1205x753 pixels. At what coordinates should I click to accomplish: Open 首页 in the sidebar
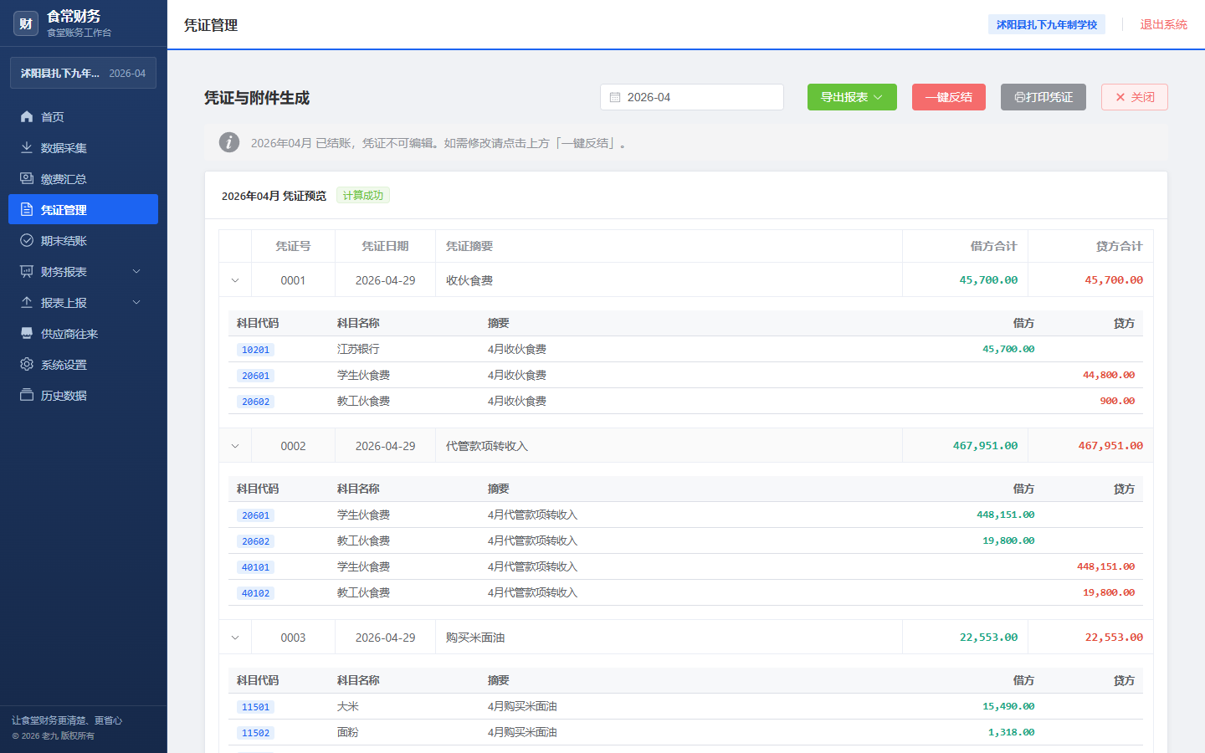(83, 116)
